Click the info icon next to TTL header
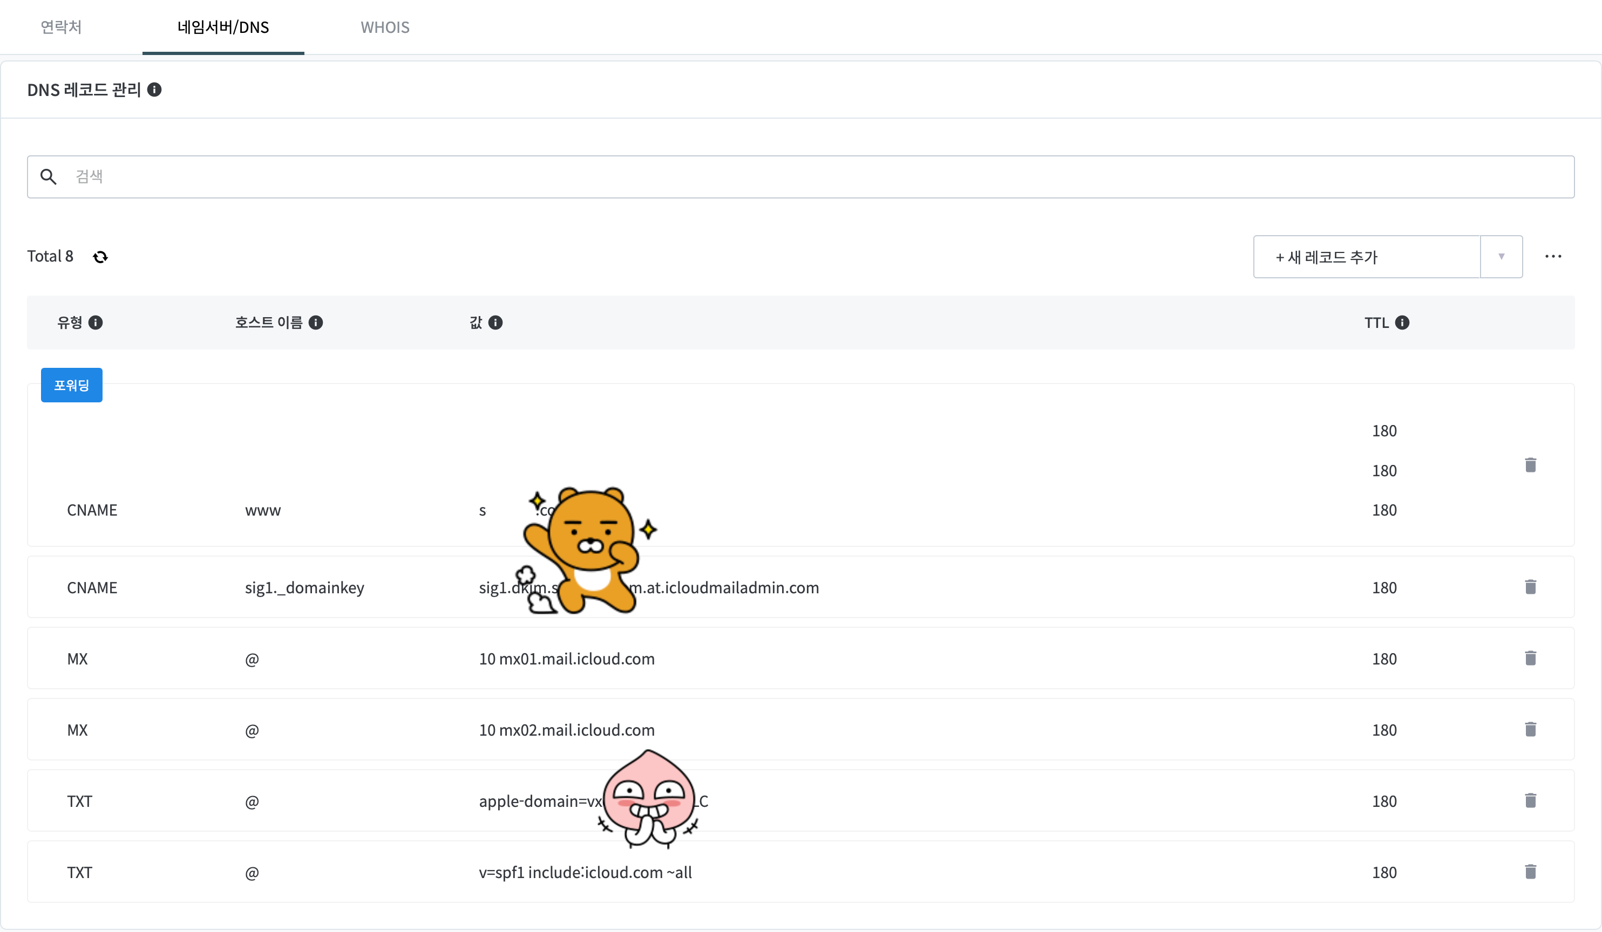The width and height of the screenshot is (1602, 932). pos(1402,323)
